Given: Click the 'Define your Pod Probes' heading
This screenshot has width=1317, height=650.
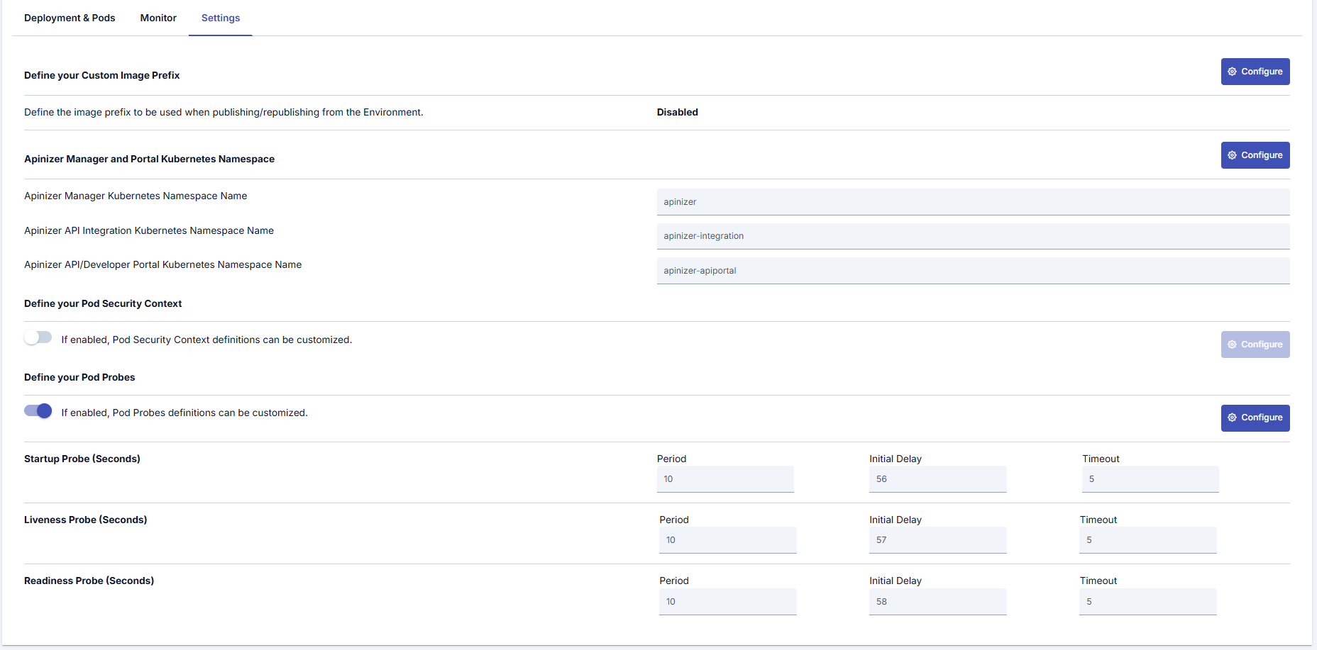Looking at the screenshot, I should click(x=79, y=377).
